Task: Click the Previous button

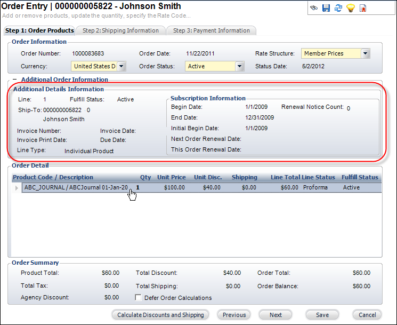Action: coord(234,315)
